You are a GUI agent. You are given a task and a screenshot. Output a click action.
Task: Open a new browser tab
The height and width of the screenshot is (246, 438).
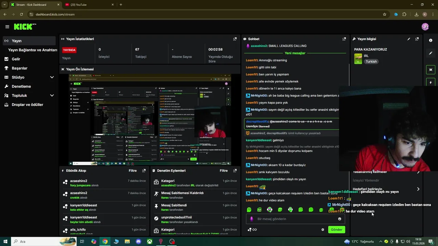pyautogui.click(x=121, y=5)
